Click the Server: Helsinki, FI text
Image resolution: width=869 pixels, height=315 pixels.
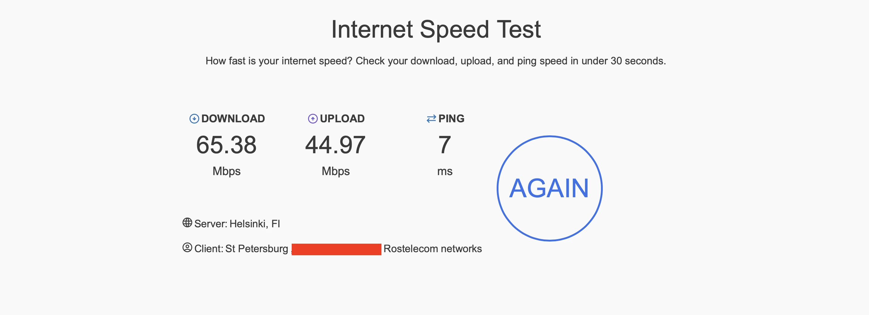pos(237,224)
